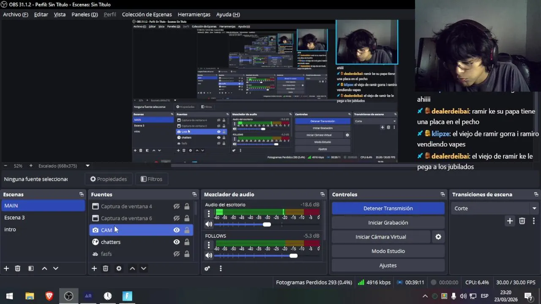The image size is (541, 304).
Task: Move selected source down in Fuentes
Action: tap(143, 268)
